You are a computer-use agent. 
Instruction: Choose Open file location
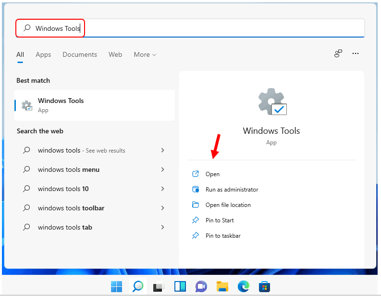[228, 205]
